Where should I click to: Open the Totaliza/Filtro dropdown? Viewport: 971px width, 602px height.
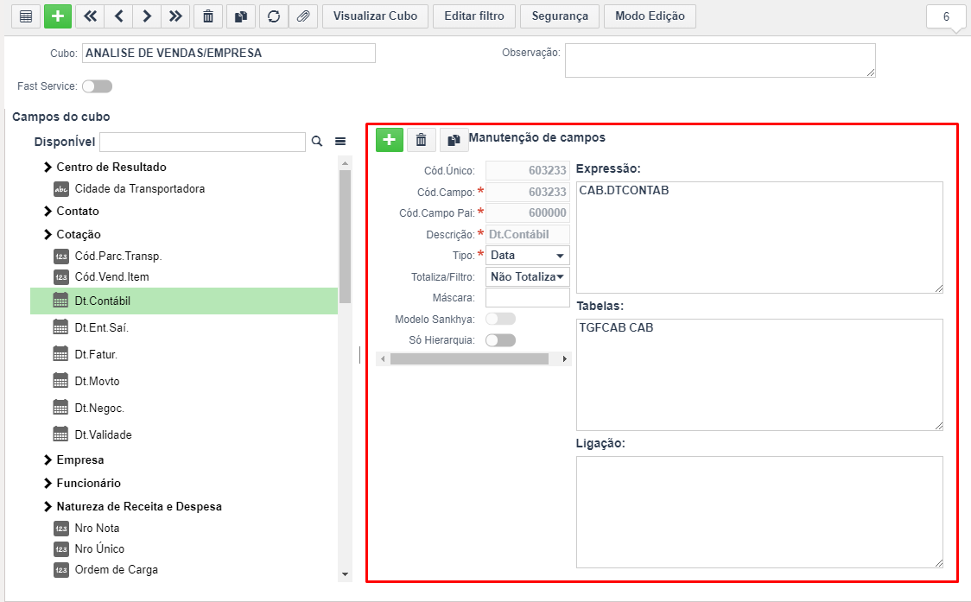pyautogui.click(x=528, y=277)
